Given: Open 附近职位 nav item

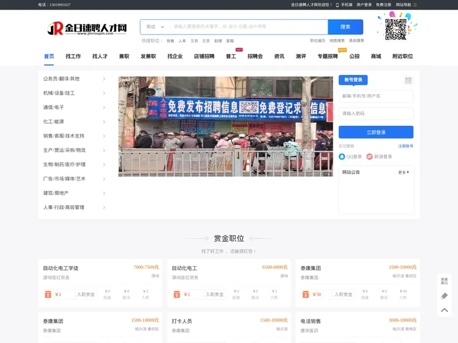Looking at the screenshot, I should coord(403,57).
